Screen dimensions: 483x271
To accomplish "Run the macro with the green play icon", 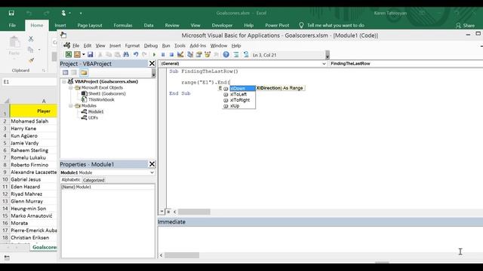I will [x=154, y=55].
